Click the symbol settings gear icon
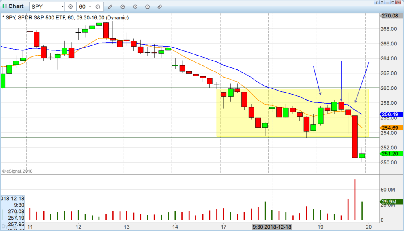The width and height of the screenshot is (404, 231). click(70, 7)
